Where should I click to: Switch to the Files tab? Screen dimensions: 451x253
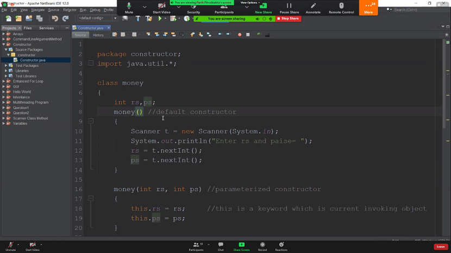pyautogui.click(x=28, y=28)
